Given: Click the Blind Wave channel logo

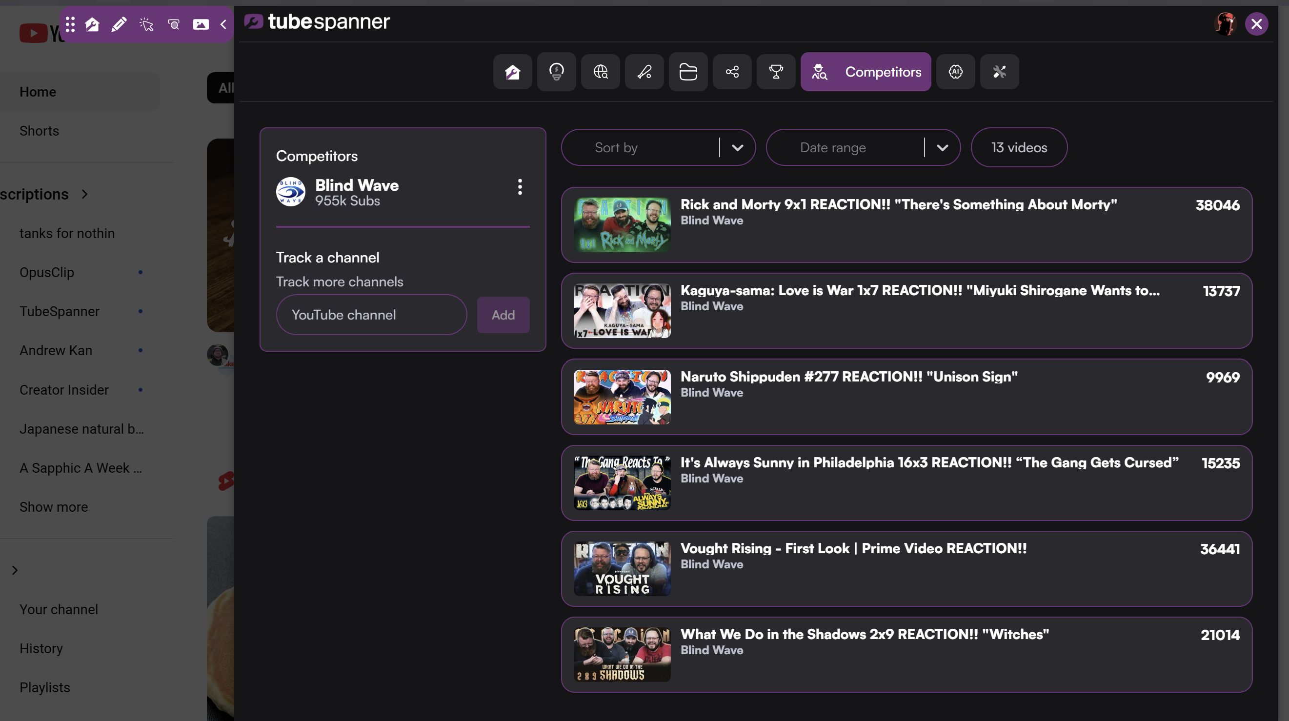Looking at the screenshot, I should [291, 192].
